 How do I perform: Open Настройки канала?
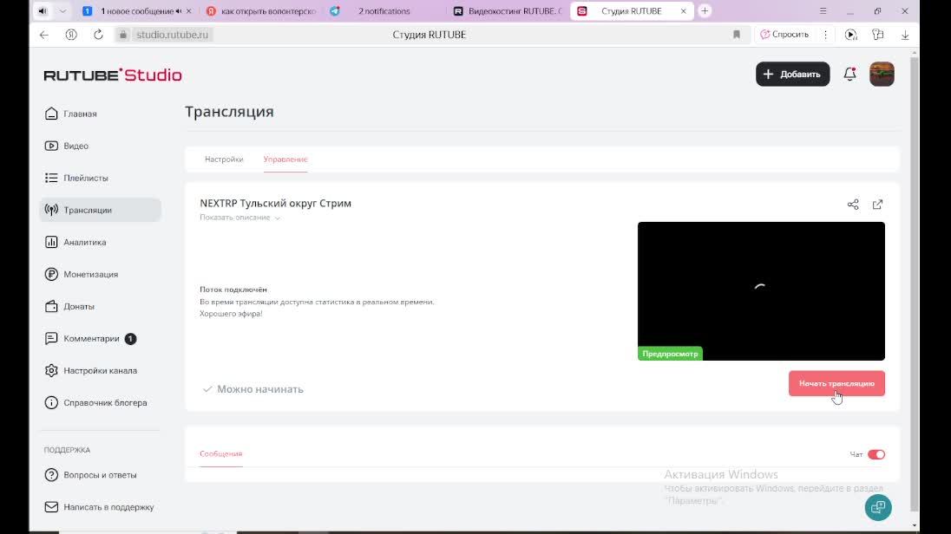pyautogui.click(x=91, y=371)
